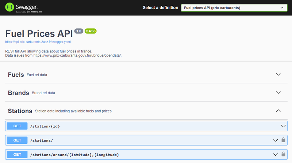Click the OAS3 green badge
292x163 pixels.
(x=91, y=31)
